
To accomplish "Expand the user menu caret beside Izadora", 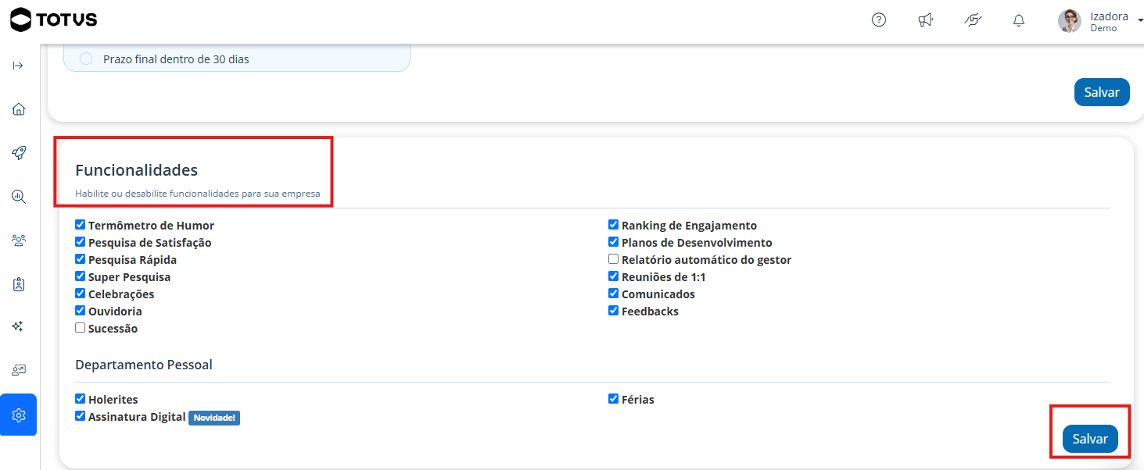I will (x=1140, y=22).
